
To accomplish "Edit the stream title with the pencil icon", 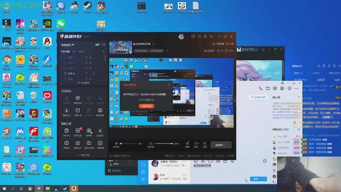I will click(x=154, y=44).
